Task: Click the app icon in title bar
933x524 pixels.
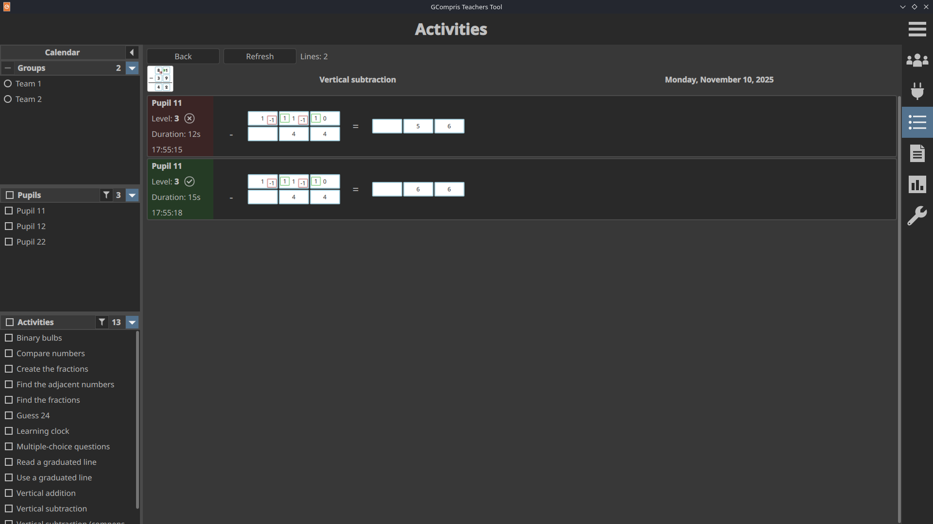Action: [x=6, y=7]
